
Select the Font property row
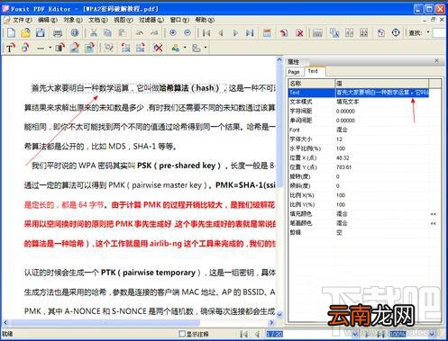(359, 130)
